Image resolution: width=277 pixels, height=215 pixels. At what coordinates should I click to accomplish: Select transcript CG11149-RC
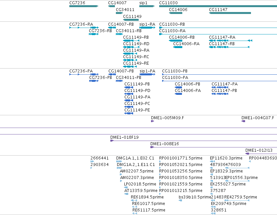[x=130, y=60]
